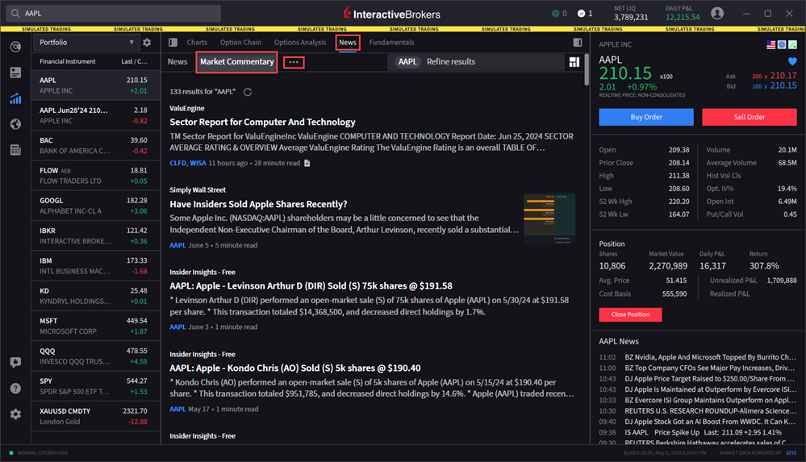The image size is (806, 462).
Task: Select the News top tab
Action: pyautogui.click(x=348, y=43)
